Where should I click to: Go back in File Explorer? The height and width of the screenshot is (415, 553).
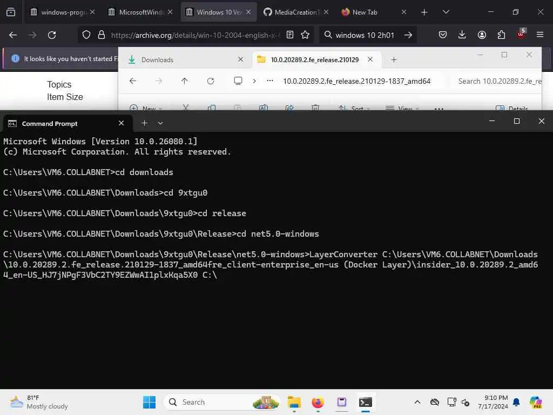(133, 81)
